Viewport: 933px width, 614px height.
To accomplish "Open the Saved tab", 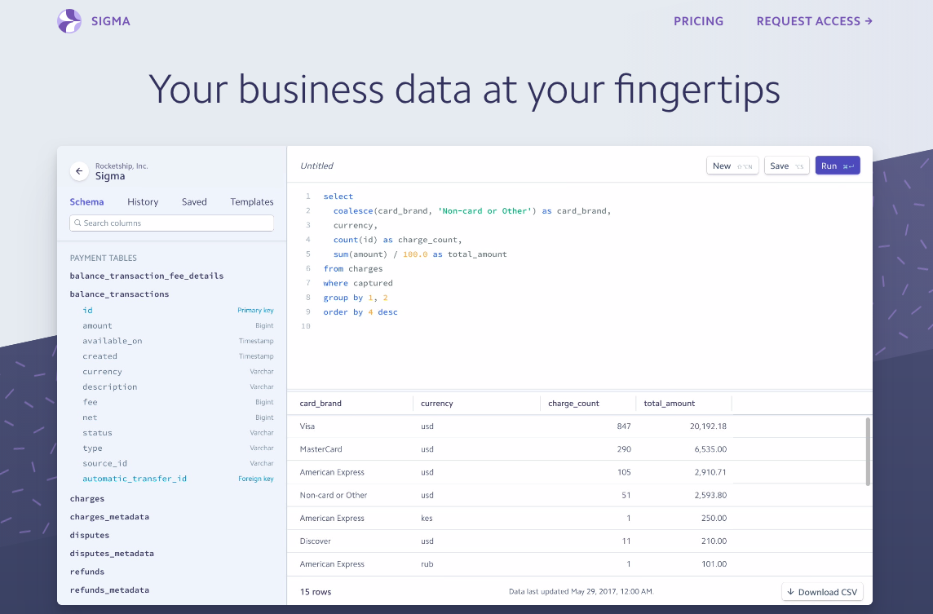I will click(194, 202).
